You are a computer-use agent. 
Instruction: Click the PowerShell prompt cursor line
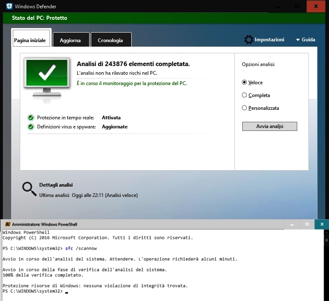35,292
